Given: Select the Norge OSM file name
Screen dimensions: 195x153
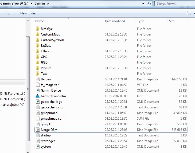Looking at the screenshot, I should point(49,130).
